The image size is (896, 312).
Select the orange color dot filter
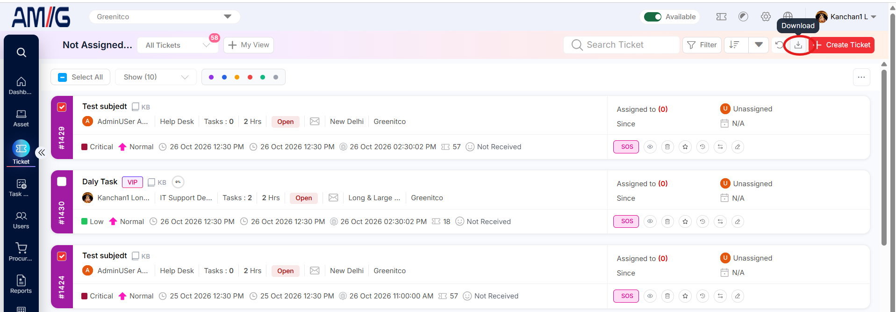[237, 77]
